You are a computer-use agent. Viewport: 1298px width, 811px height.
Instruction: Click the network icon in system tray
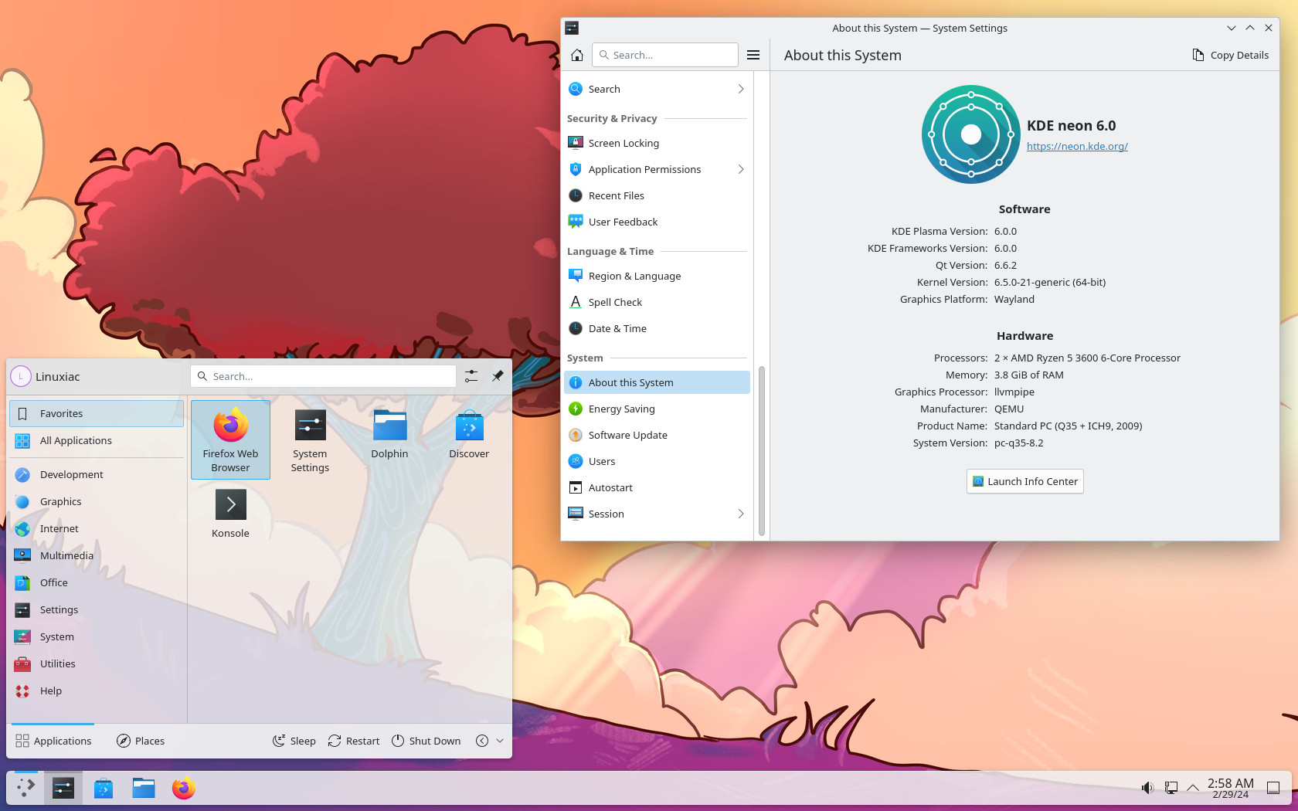pyautogui.click(x=1171, y=788)
